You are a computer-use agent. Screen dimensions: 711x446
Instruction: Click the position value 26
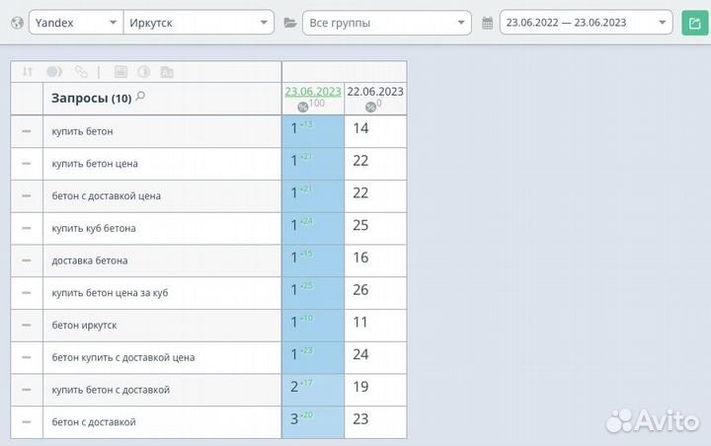(361, 290)
